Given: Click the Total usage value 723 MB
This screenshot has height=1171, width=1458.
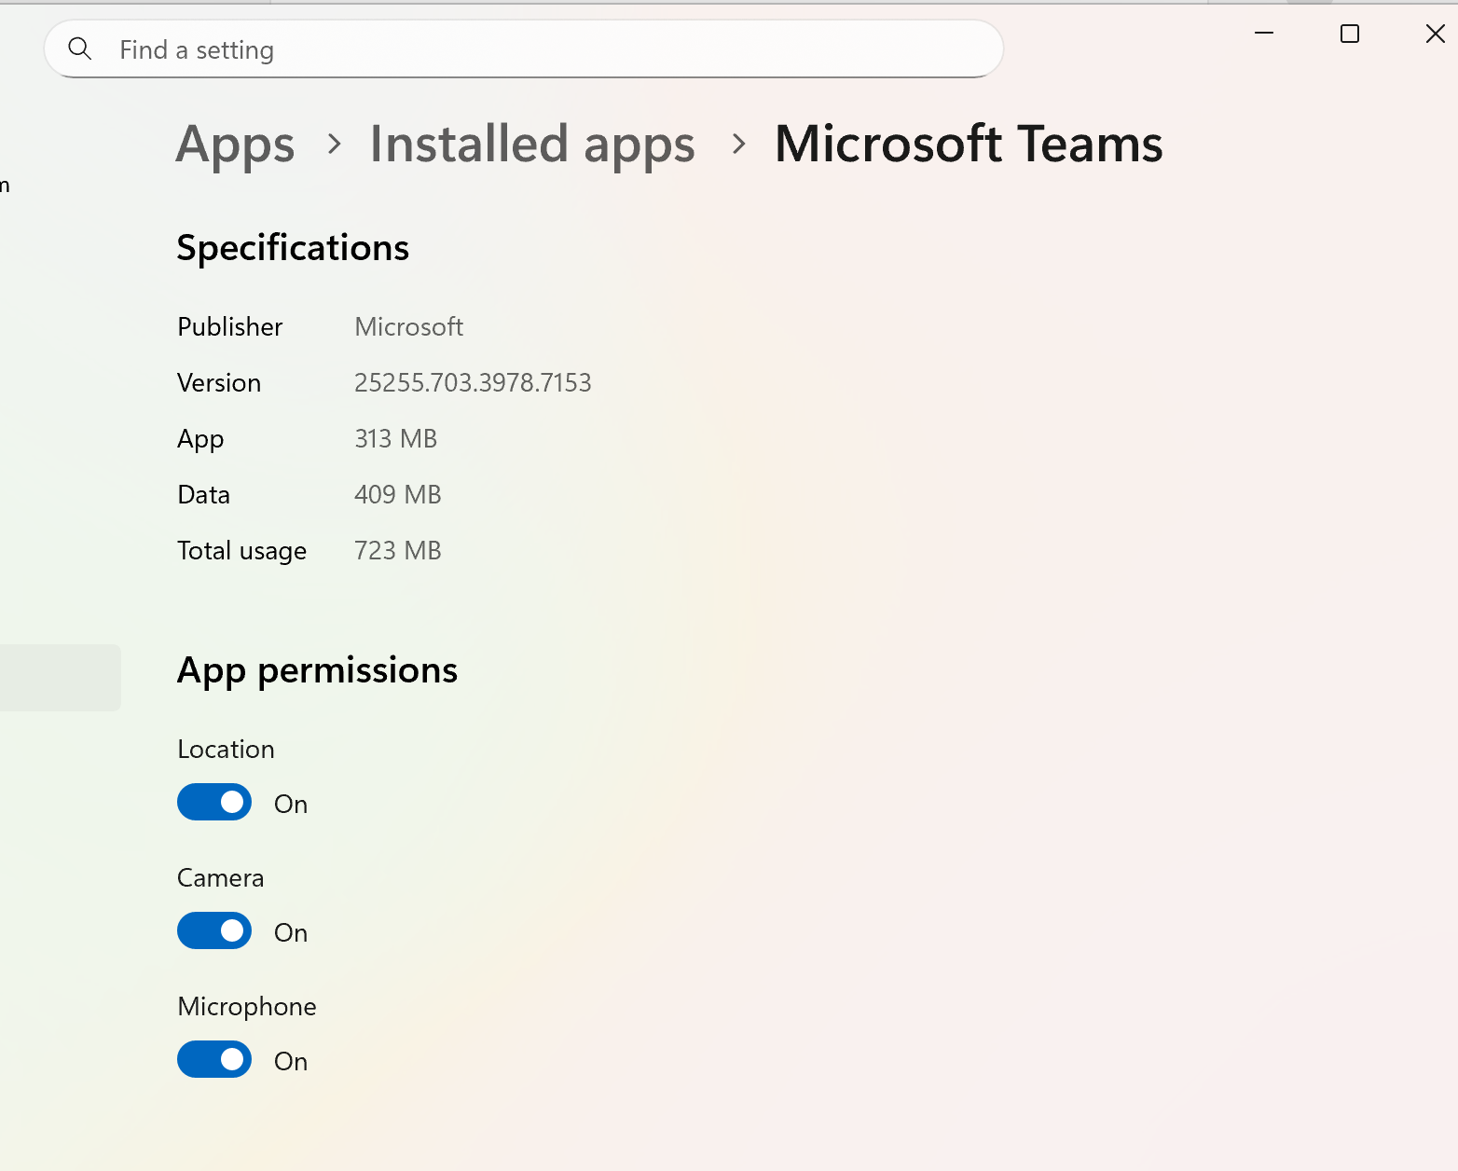Looking at the screenshot, I should click(x=397, y=551).
